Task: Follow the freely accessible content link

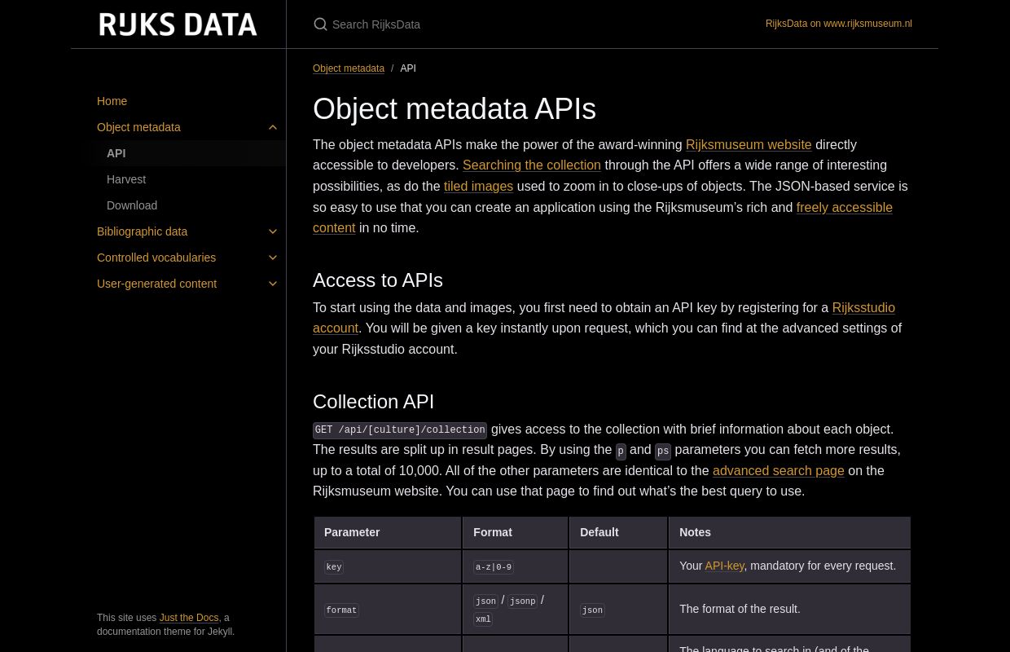Action: pos(844,208)
